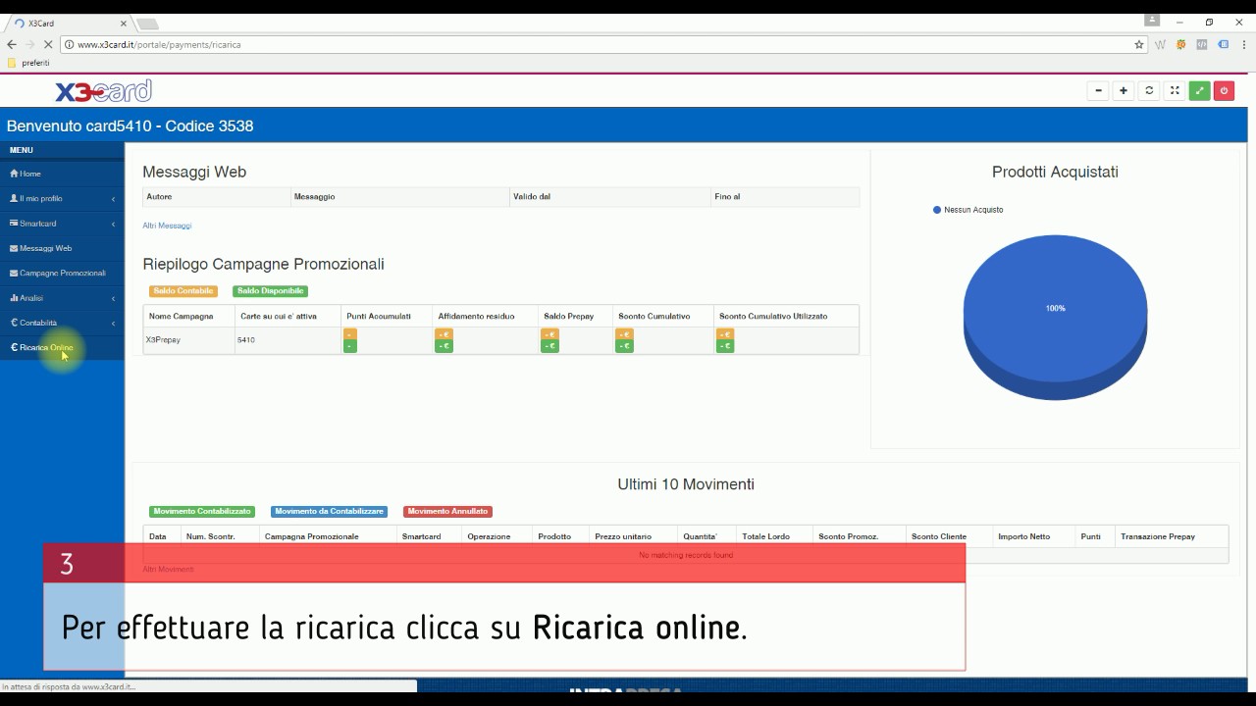
Task: Expand chevron beside Smartcard
Action: 113,224
